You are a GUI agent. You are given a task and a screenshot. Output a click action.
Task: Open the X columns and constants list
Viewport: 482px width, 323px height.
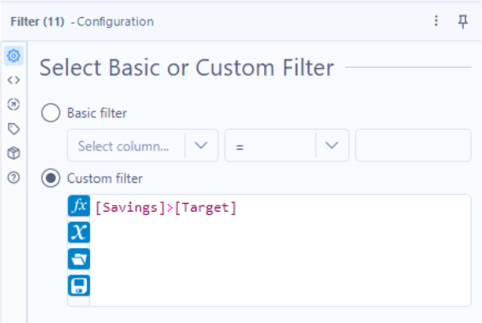tap(79, 232)
